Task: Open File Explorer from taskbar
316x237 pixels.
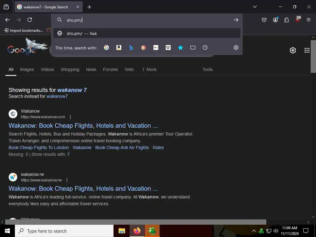Action: coord(122,231)
